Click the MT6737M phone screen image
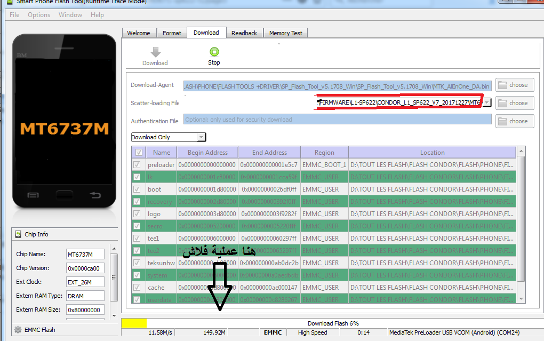The width and height of the screenshot is (544, 341). click(x=65, y=121)
